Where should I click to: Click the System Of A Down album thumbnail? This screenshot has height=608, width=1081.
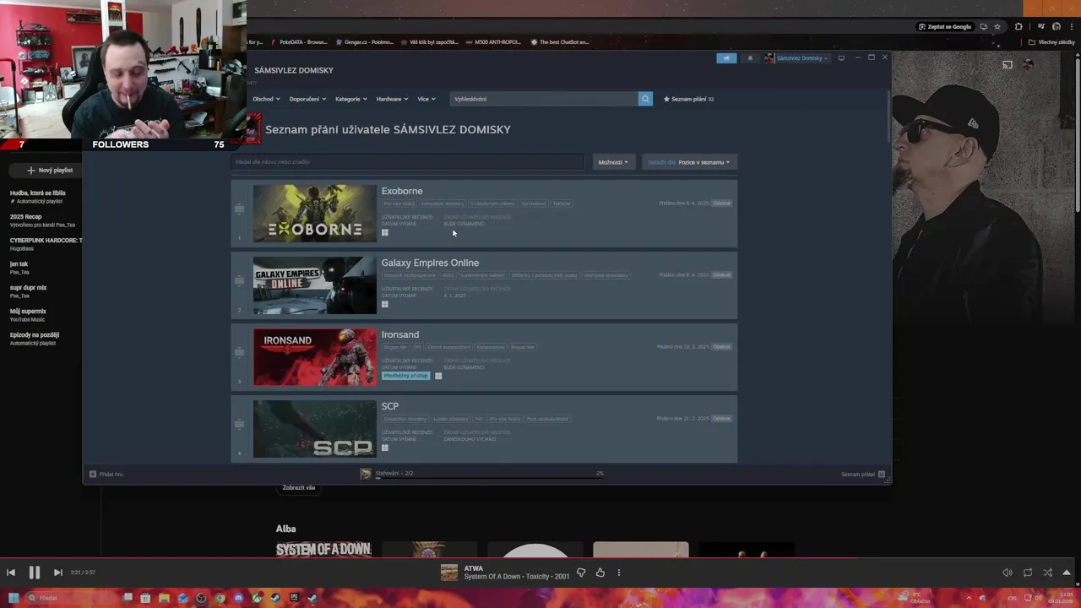(323, 550)
